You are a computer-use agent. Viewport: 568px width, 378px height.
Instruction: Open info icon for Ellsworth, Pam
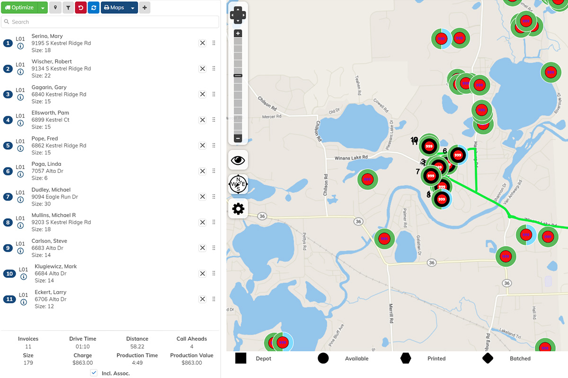(x=20, y=123)
